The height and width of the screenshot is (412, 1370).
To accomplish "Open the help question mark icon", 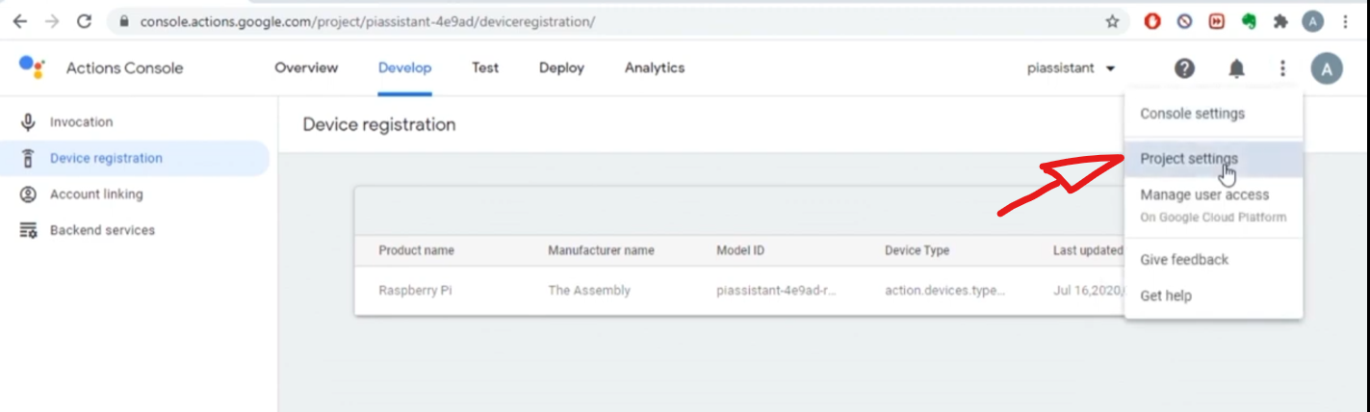I will click(1184, 68).
